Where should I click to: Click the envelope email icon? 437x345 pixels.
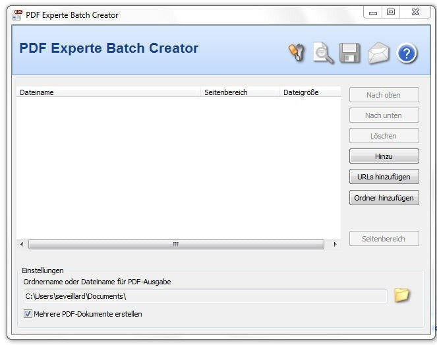coord(378,53)
